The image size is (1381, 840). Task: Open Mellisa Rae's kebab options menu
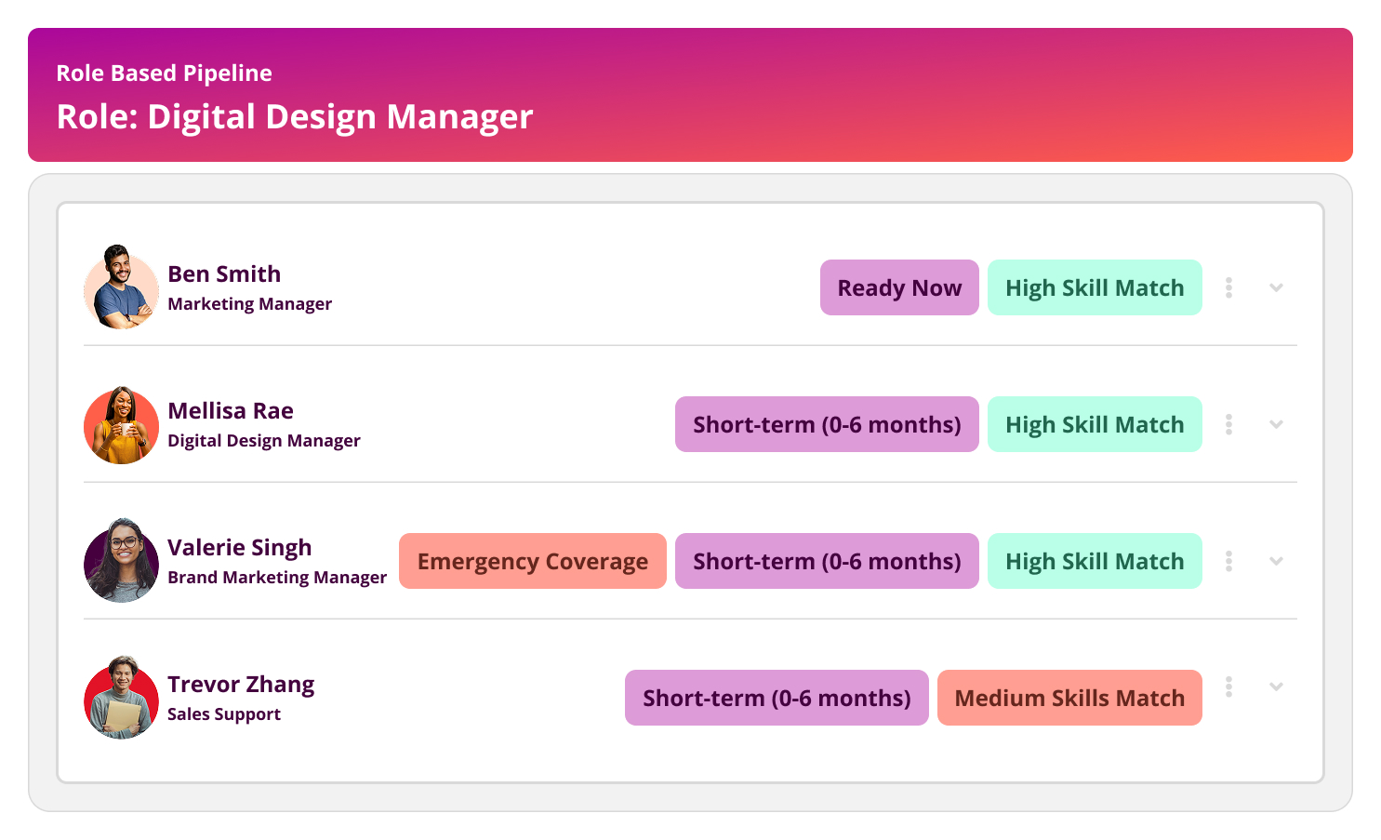pos(1228,424)
